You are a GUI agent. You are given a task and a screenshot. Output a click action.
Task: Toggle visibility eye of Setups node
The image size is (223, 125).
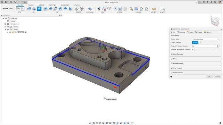[8, 30]
